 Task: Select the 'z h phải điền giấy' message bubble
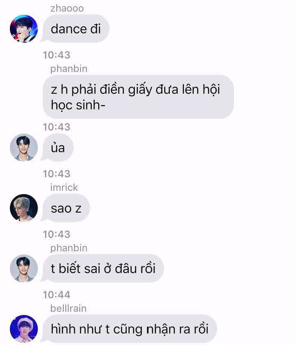(x=138, y=97)
